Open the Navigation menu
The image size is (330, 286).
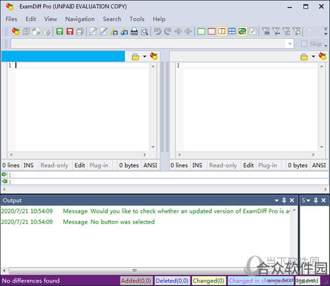pyautogui.click(x=80, y=19)
